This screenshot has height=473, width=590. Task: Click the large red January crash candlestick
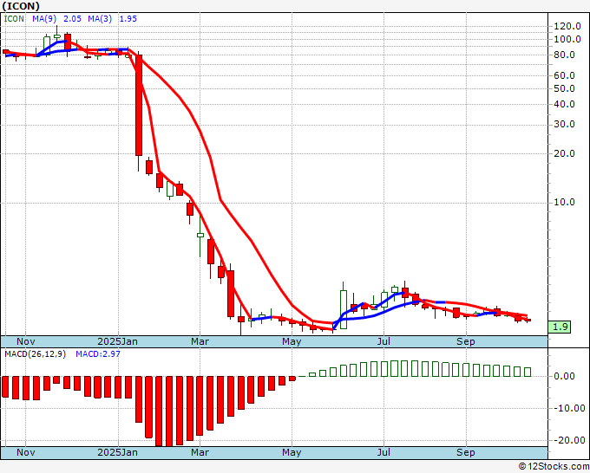139,105
